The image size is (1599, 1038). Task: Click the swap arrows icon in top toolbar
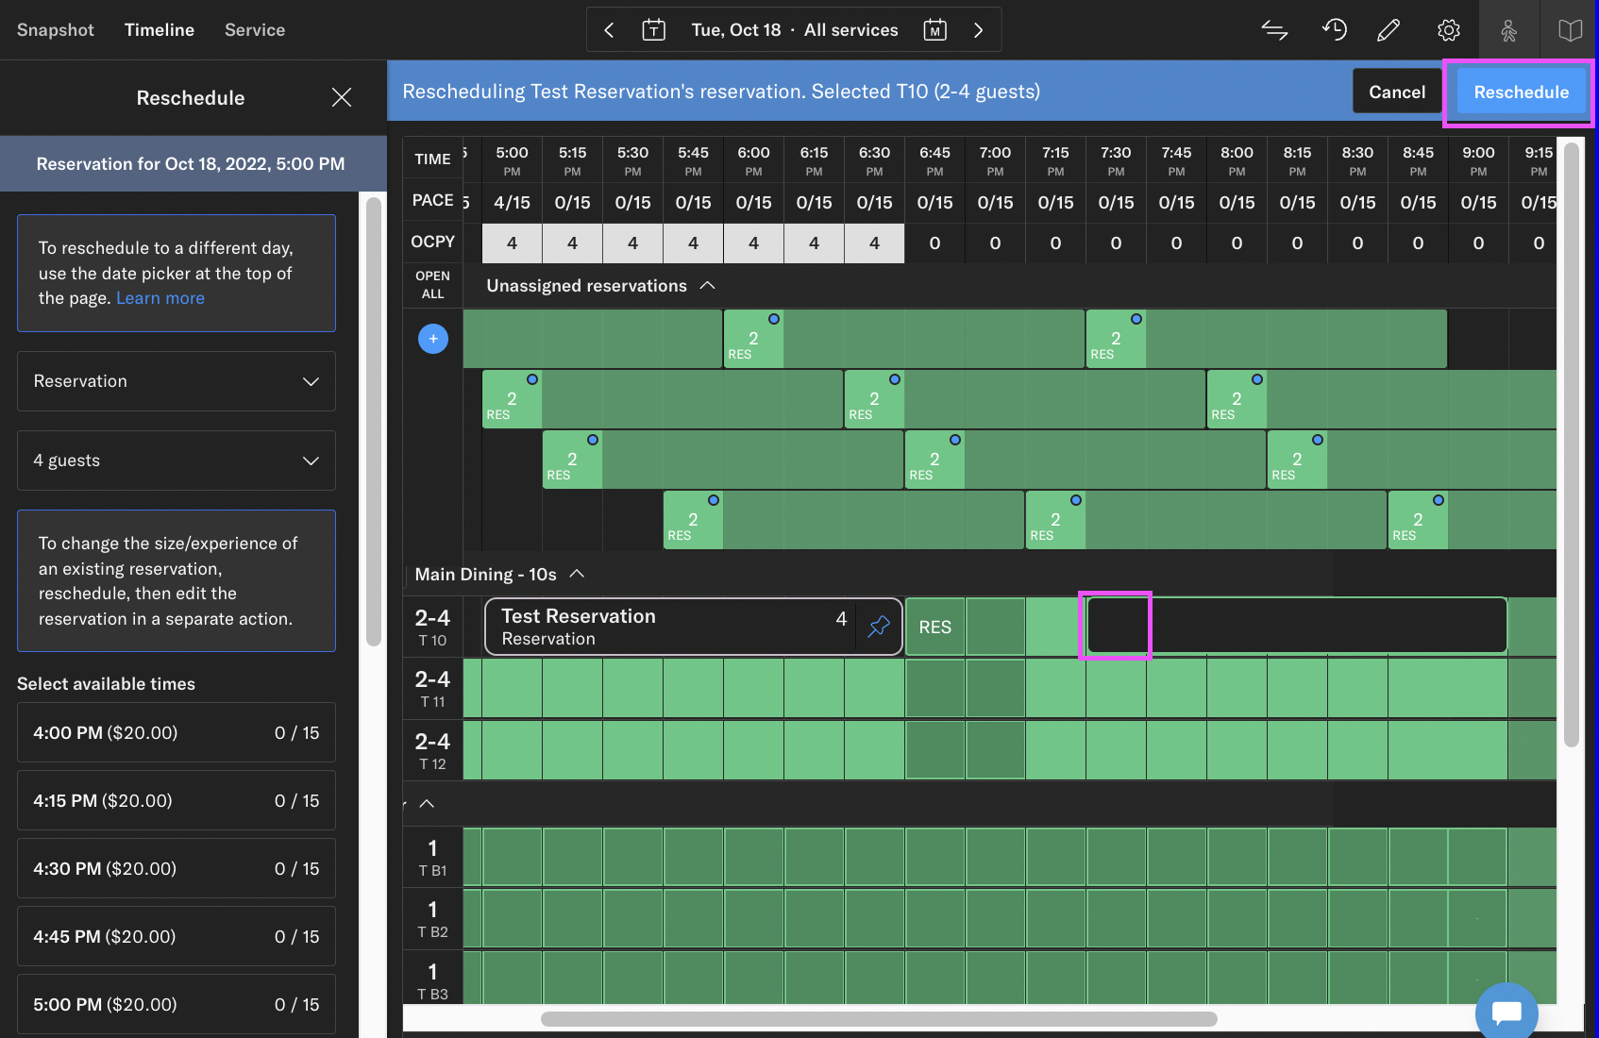point(1274,30)
